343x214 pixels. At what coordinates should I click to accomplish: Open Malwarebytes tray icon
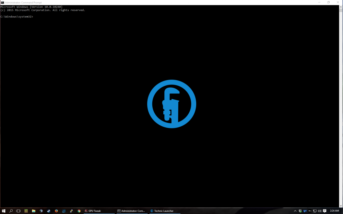(x=305, y=211)
